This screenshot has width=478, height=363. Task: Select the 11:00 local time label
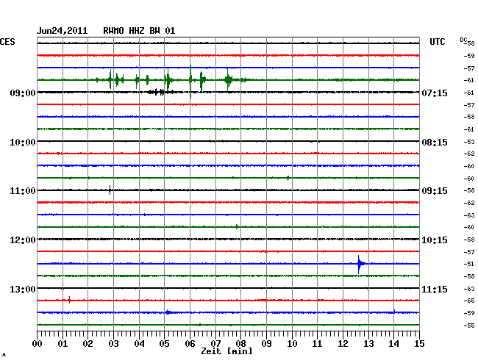click(23, 191)
